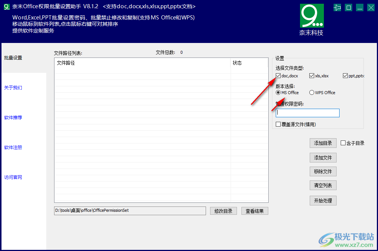The height and width of the screenshot is (251, 378).
Task: Open the 软件推荐 sidebar tab
Action: (x=13, y=118)
